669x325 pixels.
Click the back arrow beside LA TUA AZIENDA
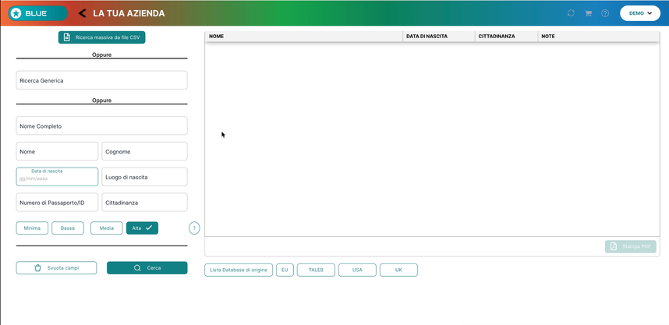click(x=83, y=13)
